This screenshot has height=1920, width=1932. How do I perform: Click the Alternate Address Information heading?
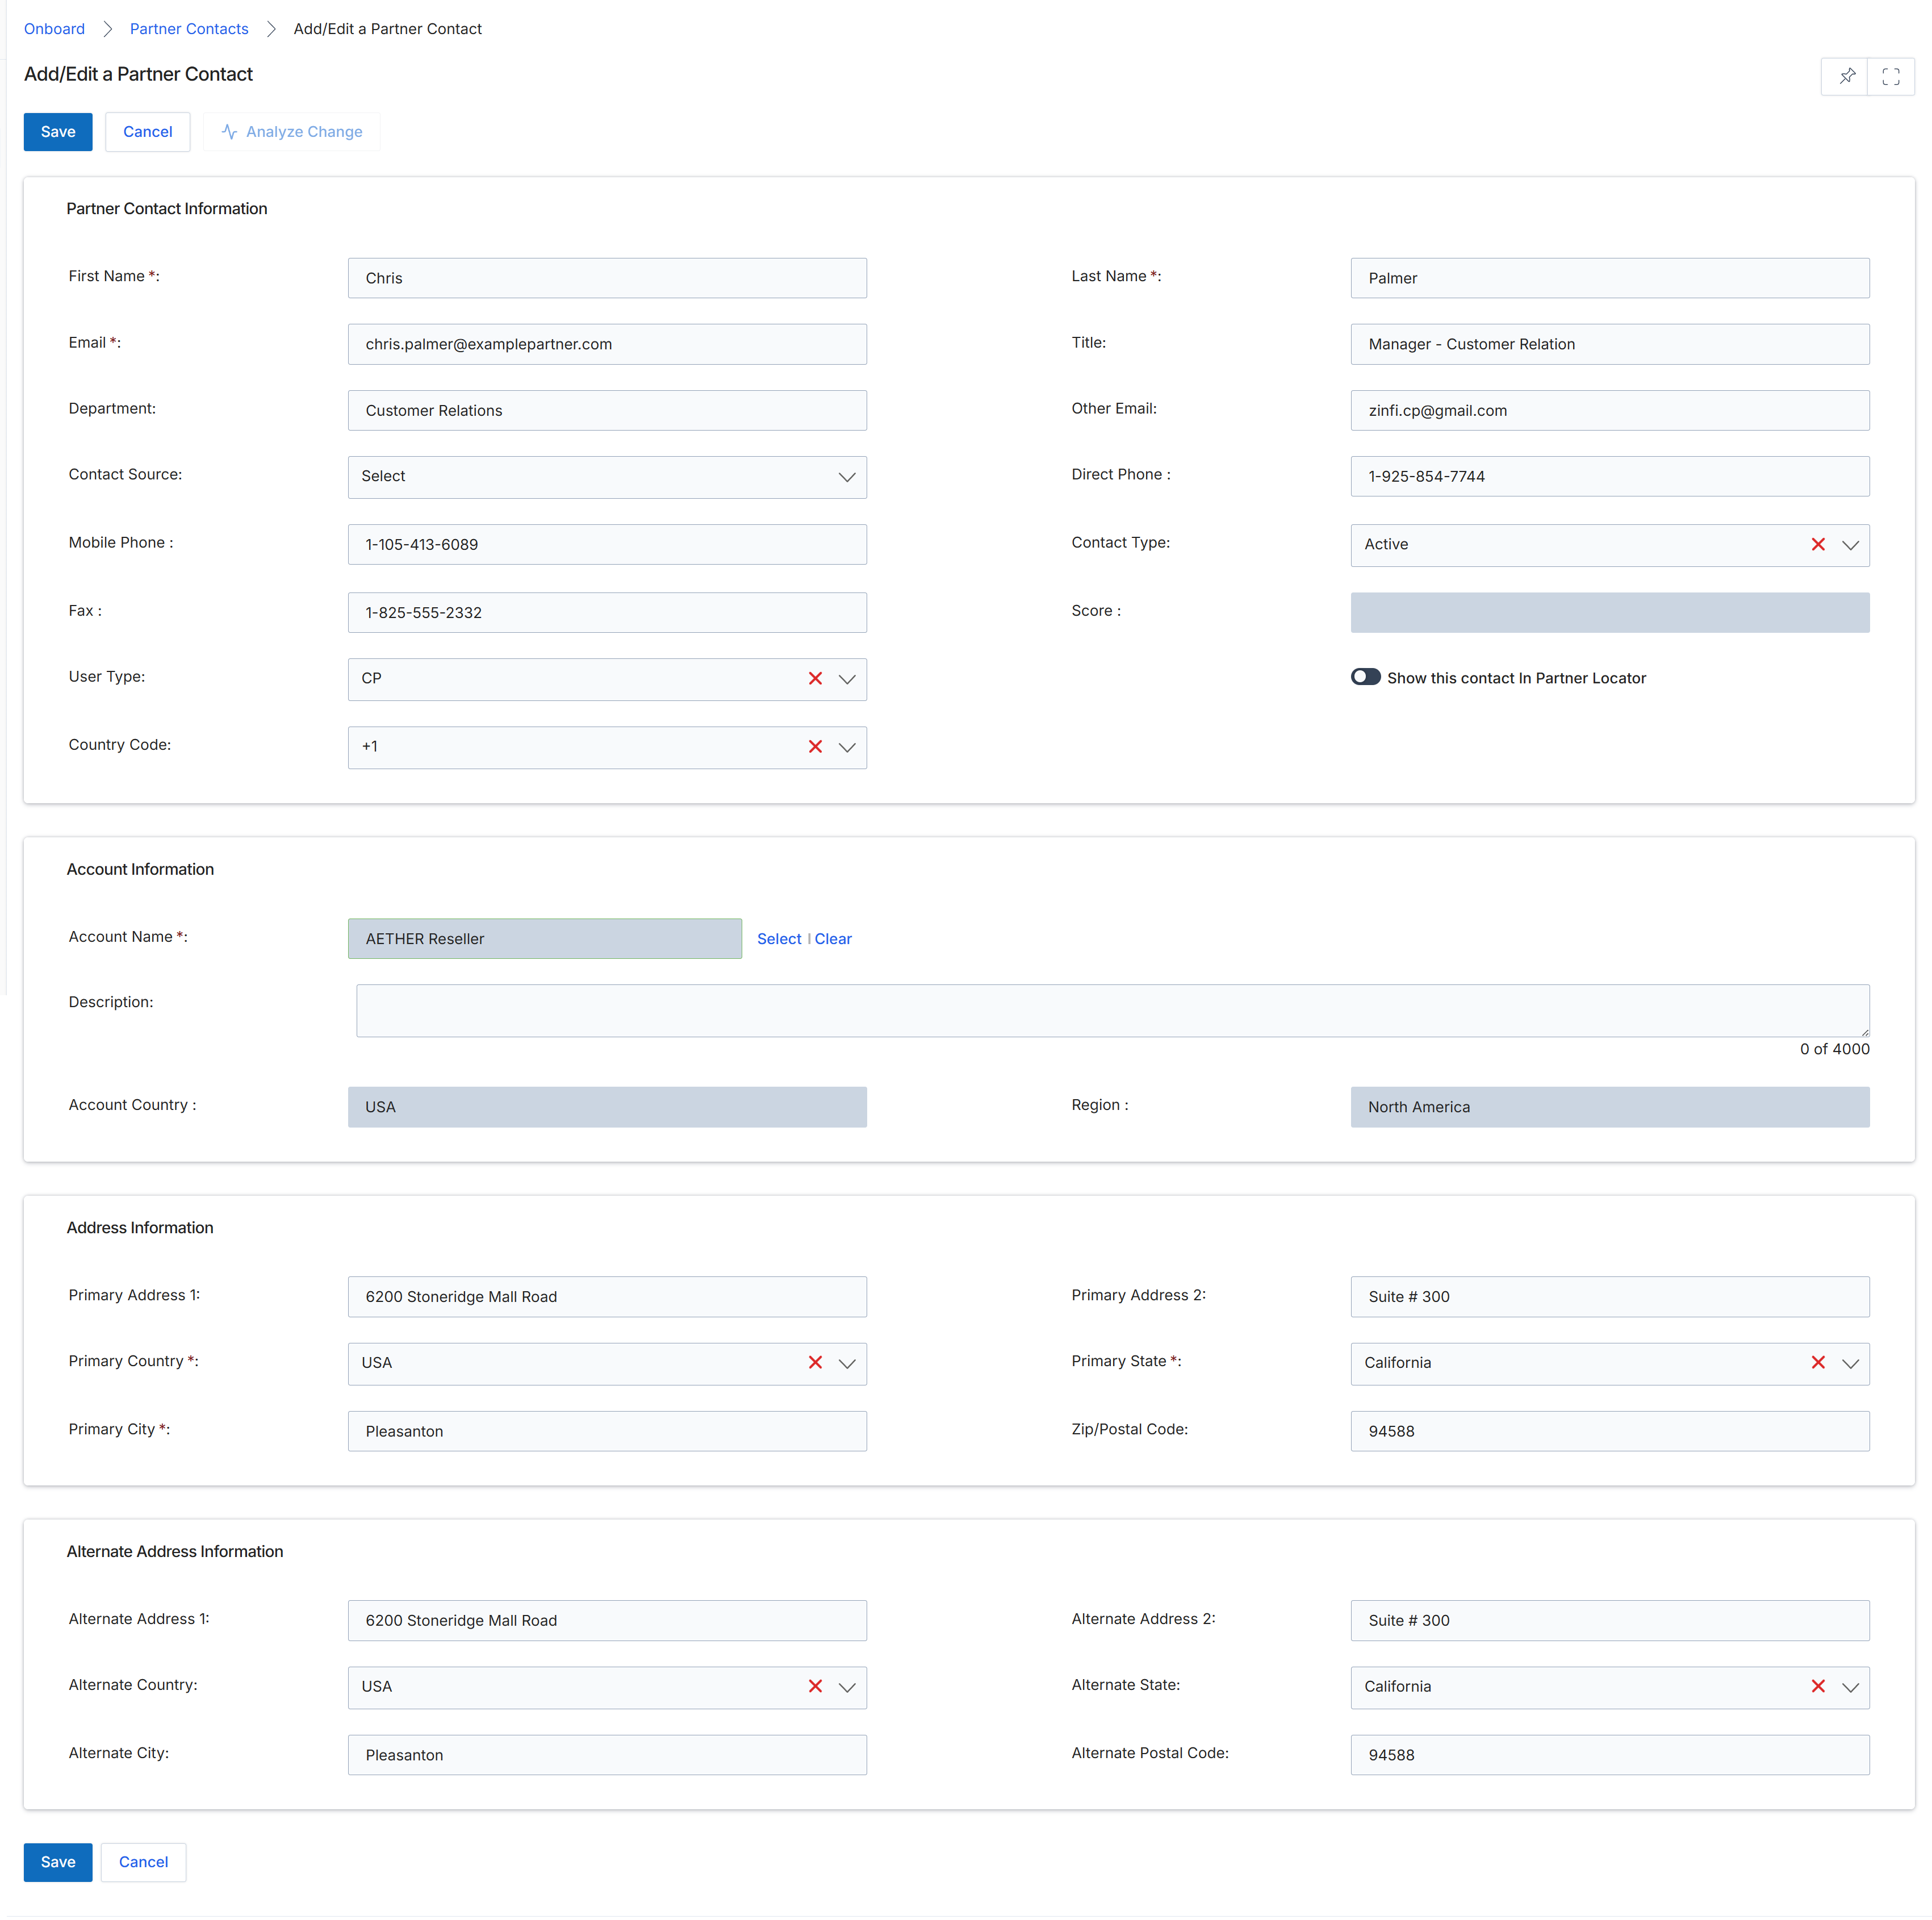[175, 1551]
